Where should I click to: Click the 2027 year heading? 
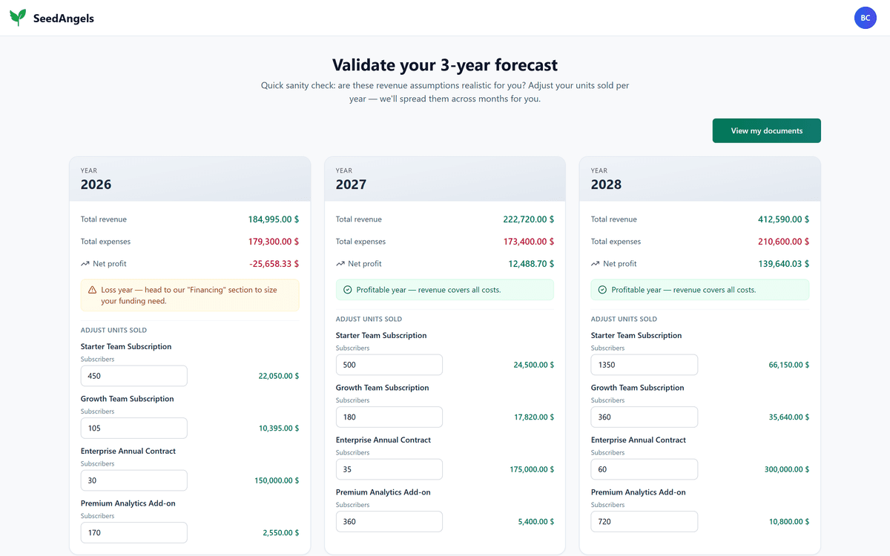coord(352,185)
